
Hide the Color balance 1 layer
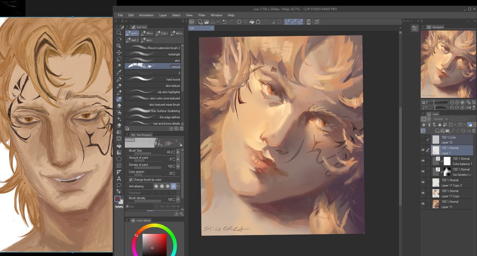423,161
